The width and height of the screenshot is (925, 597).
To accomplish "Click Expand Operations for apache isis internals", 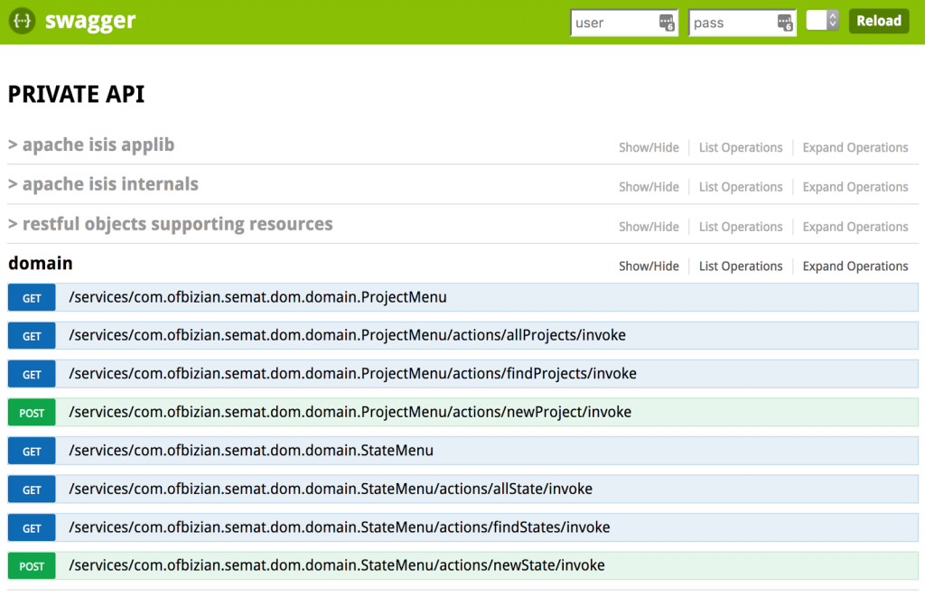I will (855, 187).
